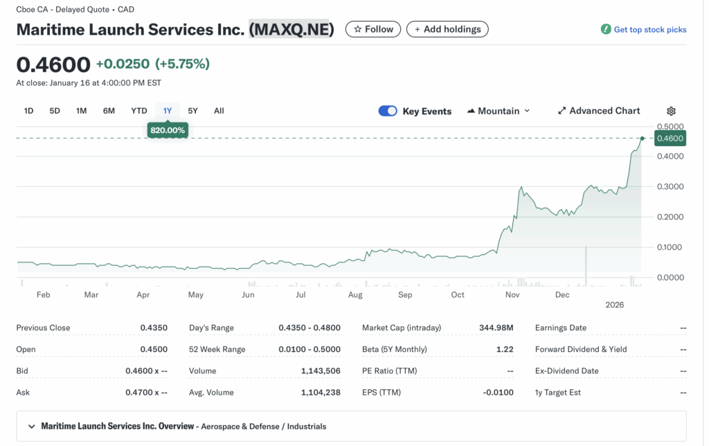Click the 820.00% change tooltip badge
The width and height of the screenshot is (709, 446).
coord(168,130)
